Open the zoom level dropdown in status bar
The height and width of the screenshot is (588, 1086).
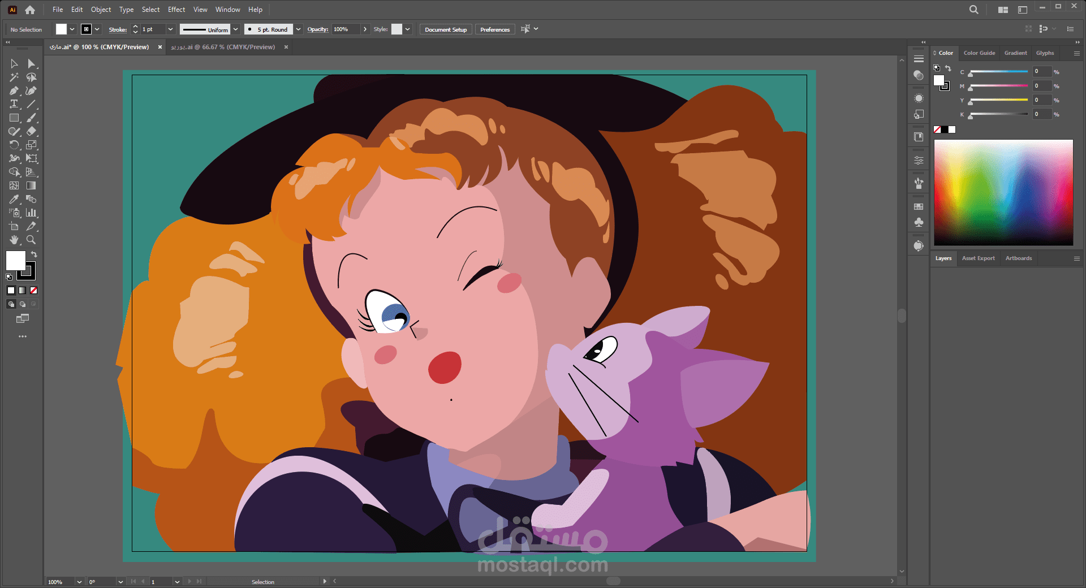click(79, 582)
